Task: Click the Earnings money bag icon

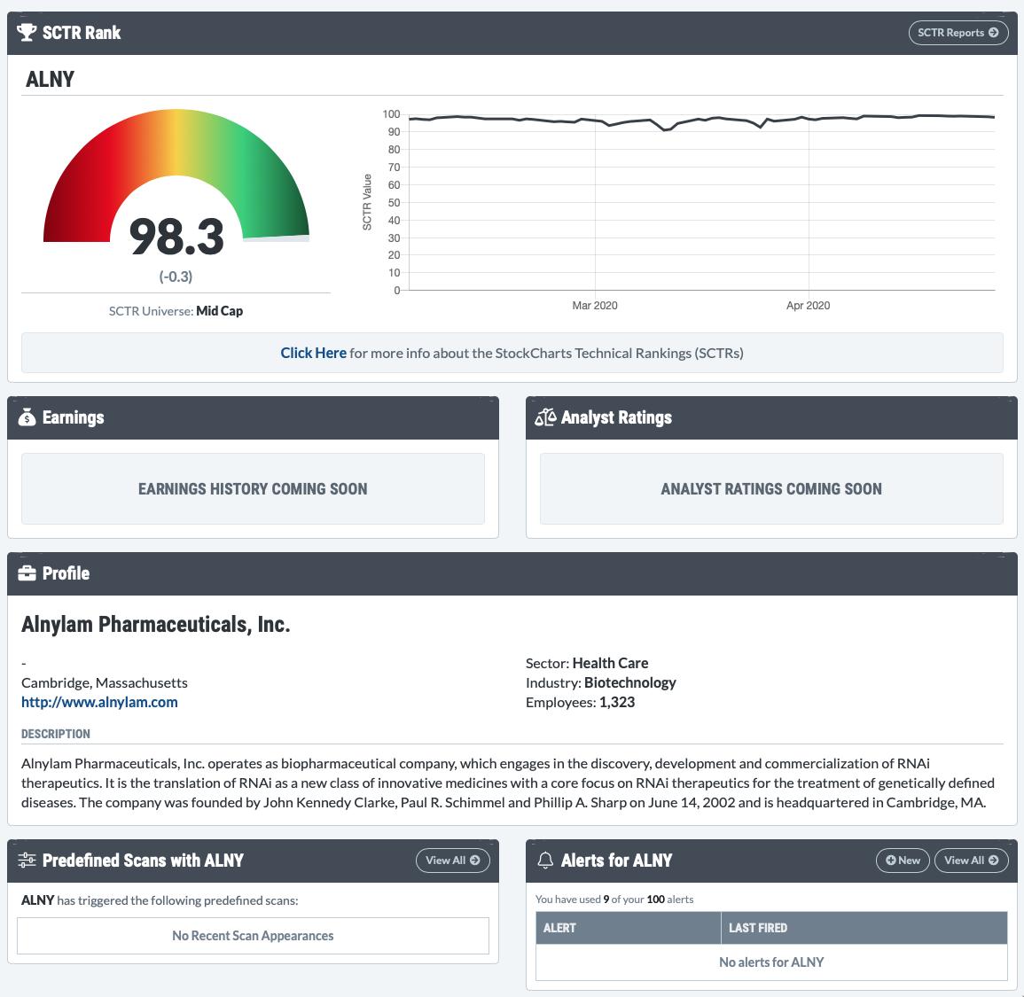Action: click(27, 417)
